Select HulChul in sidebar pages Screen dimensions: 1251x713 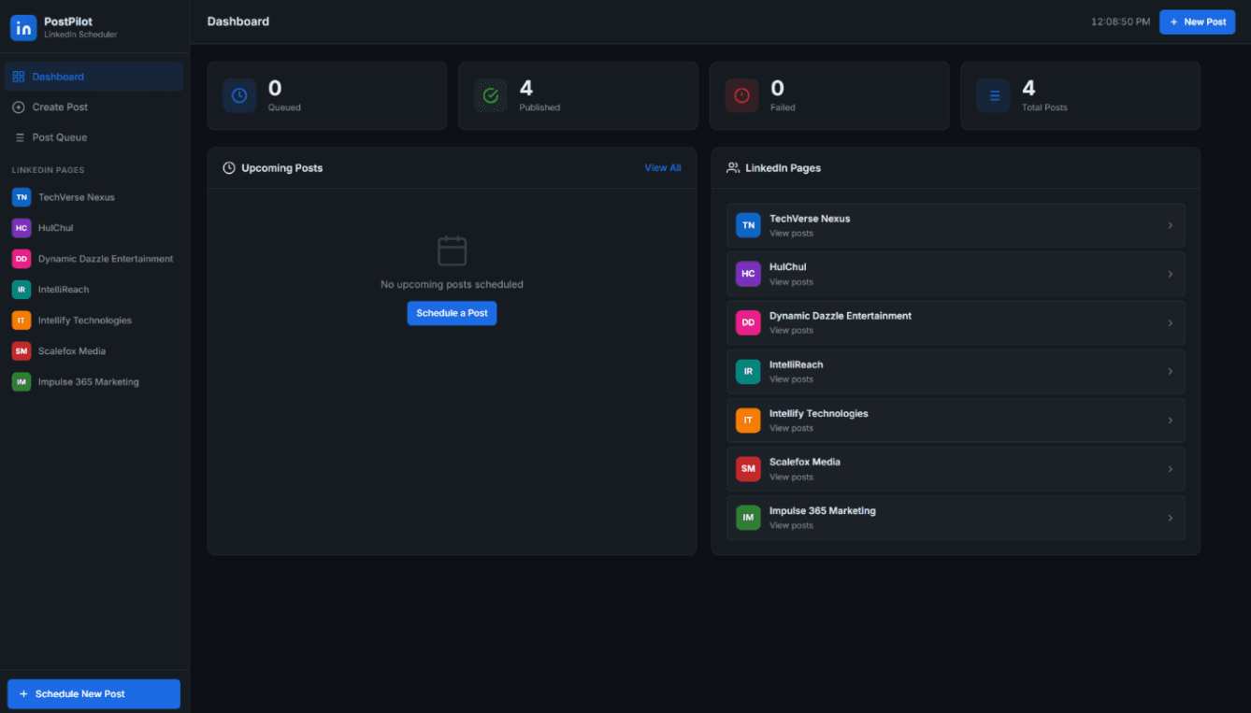tap(93, 228)
